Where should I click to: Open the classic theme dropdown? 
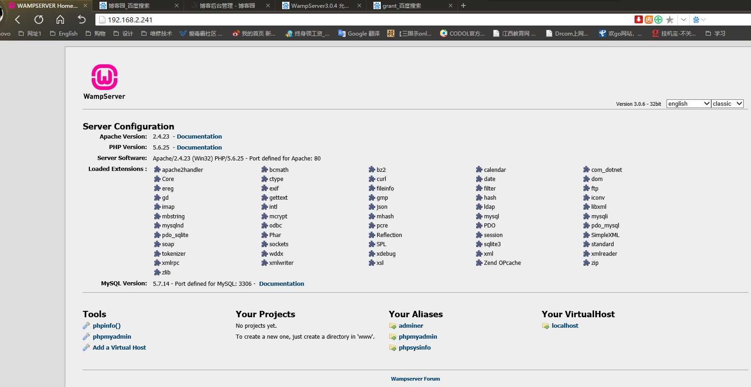(727, 103)
